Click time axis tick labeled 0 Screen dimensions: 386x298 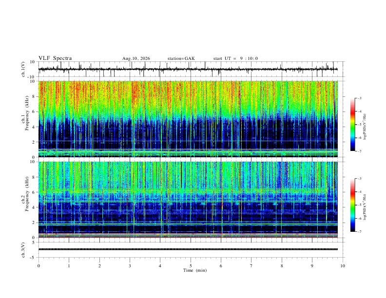(39, 266)
